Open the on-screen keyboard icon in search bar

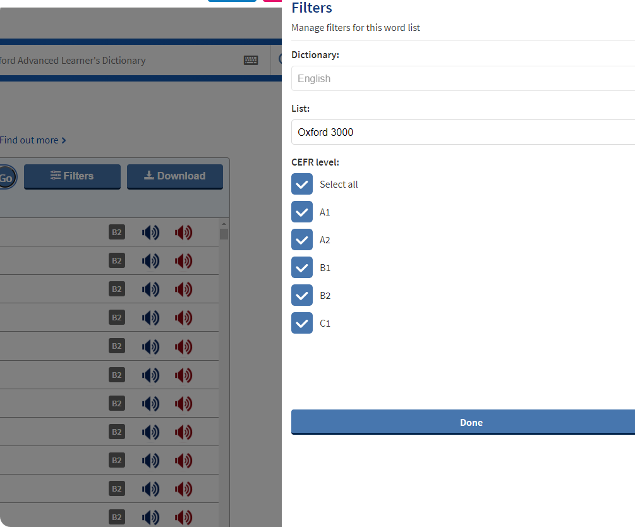point(251,61)
